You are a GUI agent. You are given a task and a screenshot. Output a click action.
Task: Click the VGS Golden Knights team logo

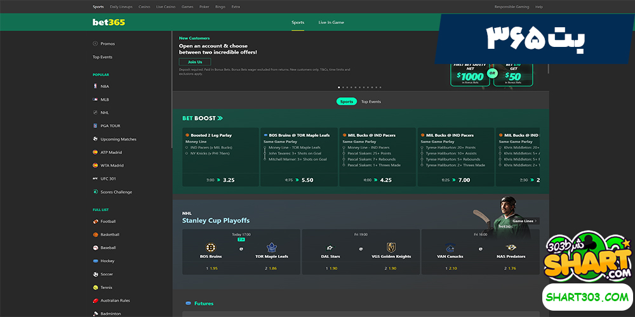[x=391, y=247]
